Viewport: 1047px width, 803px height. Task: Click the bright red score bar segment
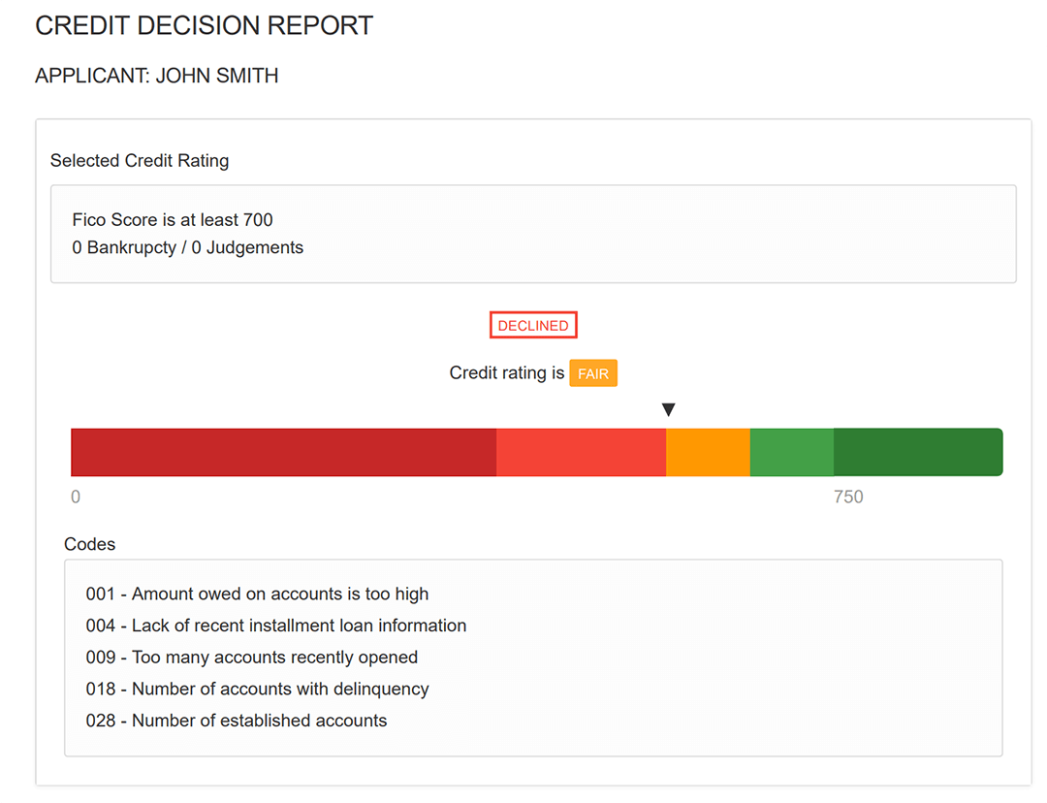tap(581, 453)
